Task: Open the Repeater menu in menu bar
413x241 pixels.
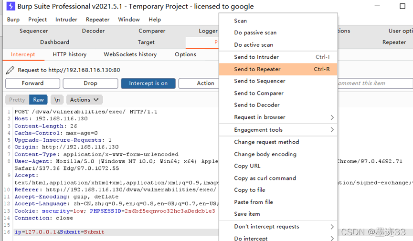Action: (97, 20)
